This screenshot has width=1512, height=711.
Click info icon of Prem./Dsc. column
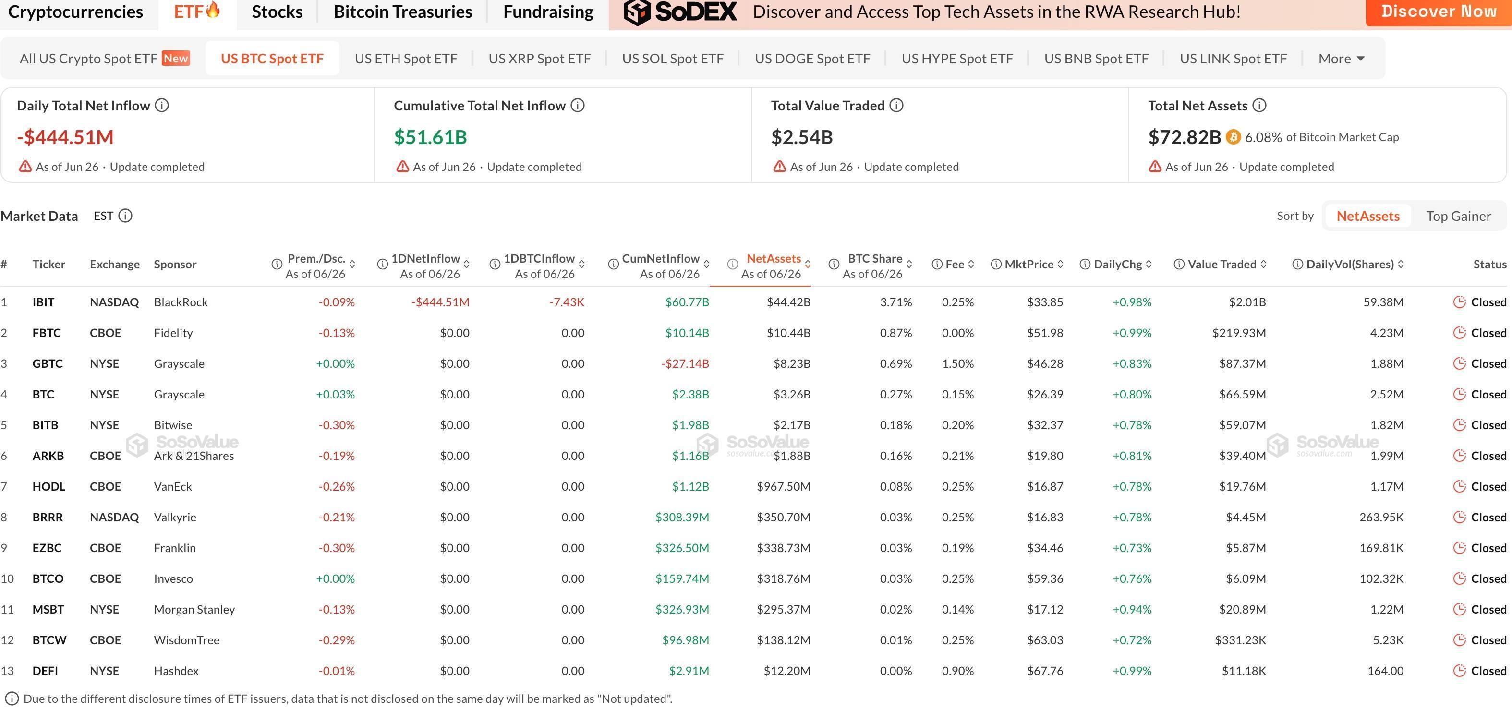277,265
